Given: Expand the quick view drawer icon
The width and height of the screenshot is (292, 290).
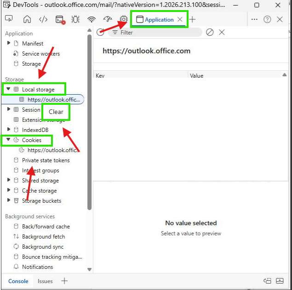Looking at the screenshot, I should coord(280,281).
